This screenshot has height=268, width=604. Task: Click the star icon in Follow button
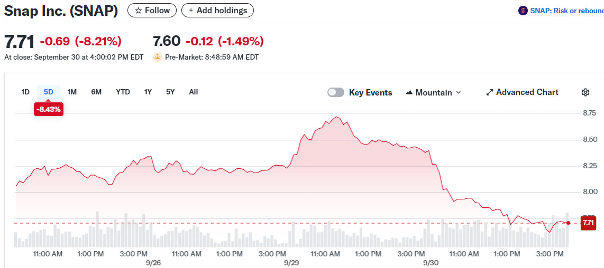(x=139, y=11)
